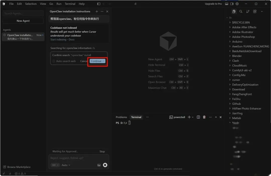The image size is (271, 176).
Task: Open terminal more actions ellipsis
Action: 210,117
